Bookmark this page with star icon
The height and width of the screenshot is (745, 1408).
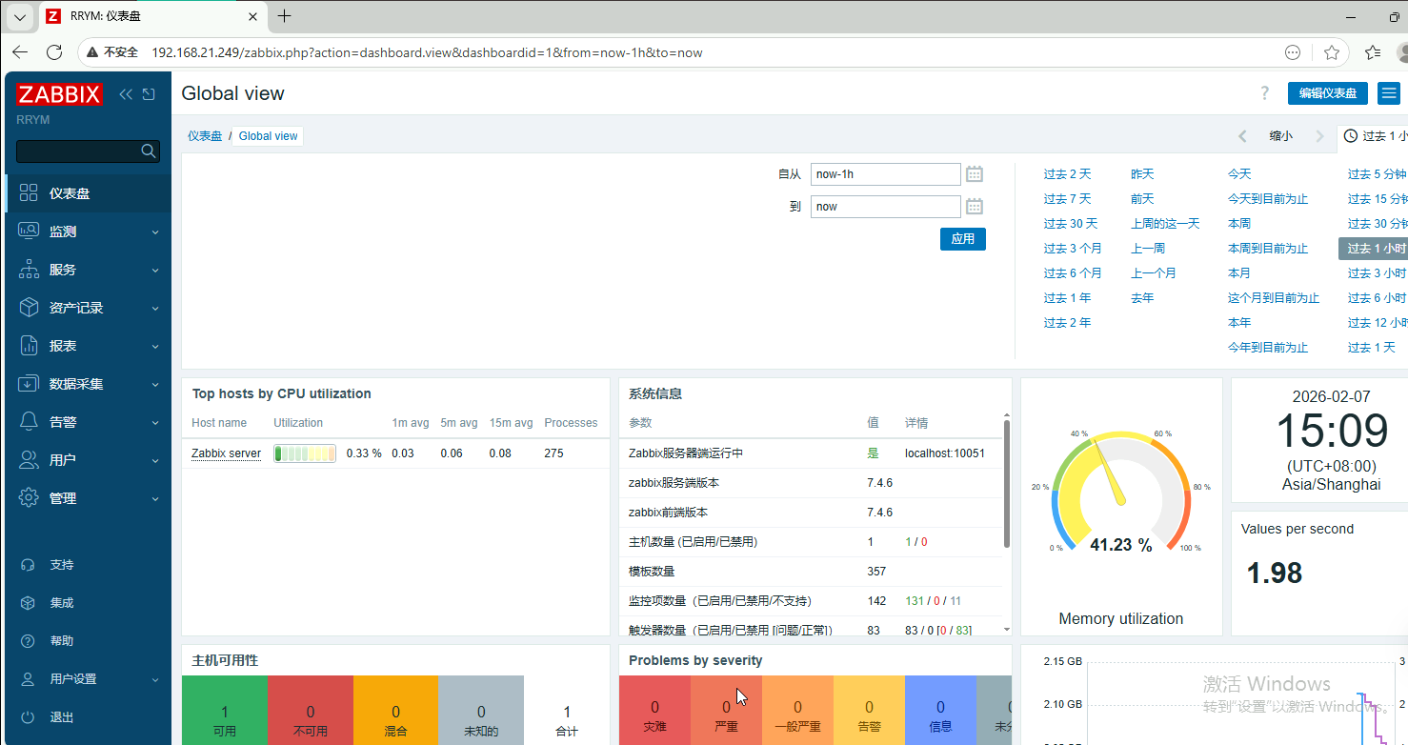tap(1332, 52)
